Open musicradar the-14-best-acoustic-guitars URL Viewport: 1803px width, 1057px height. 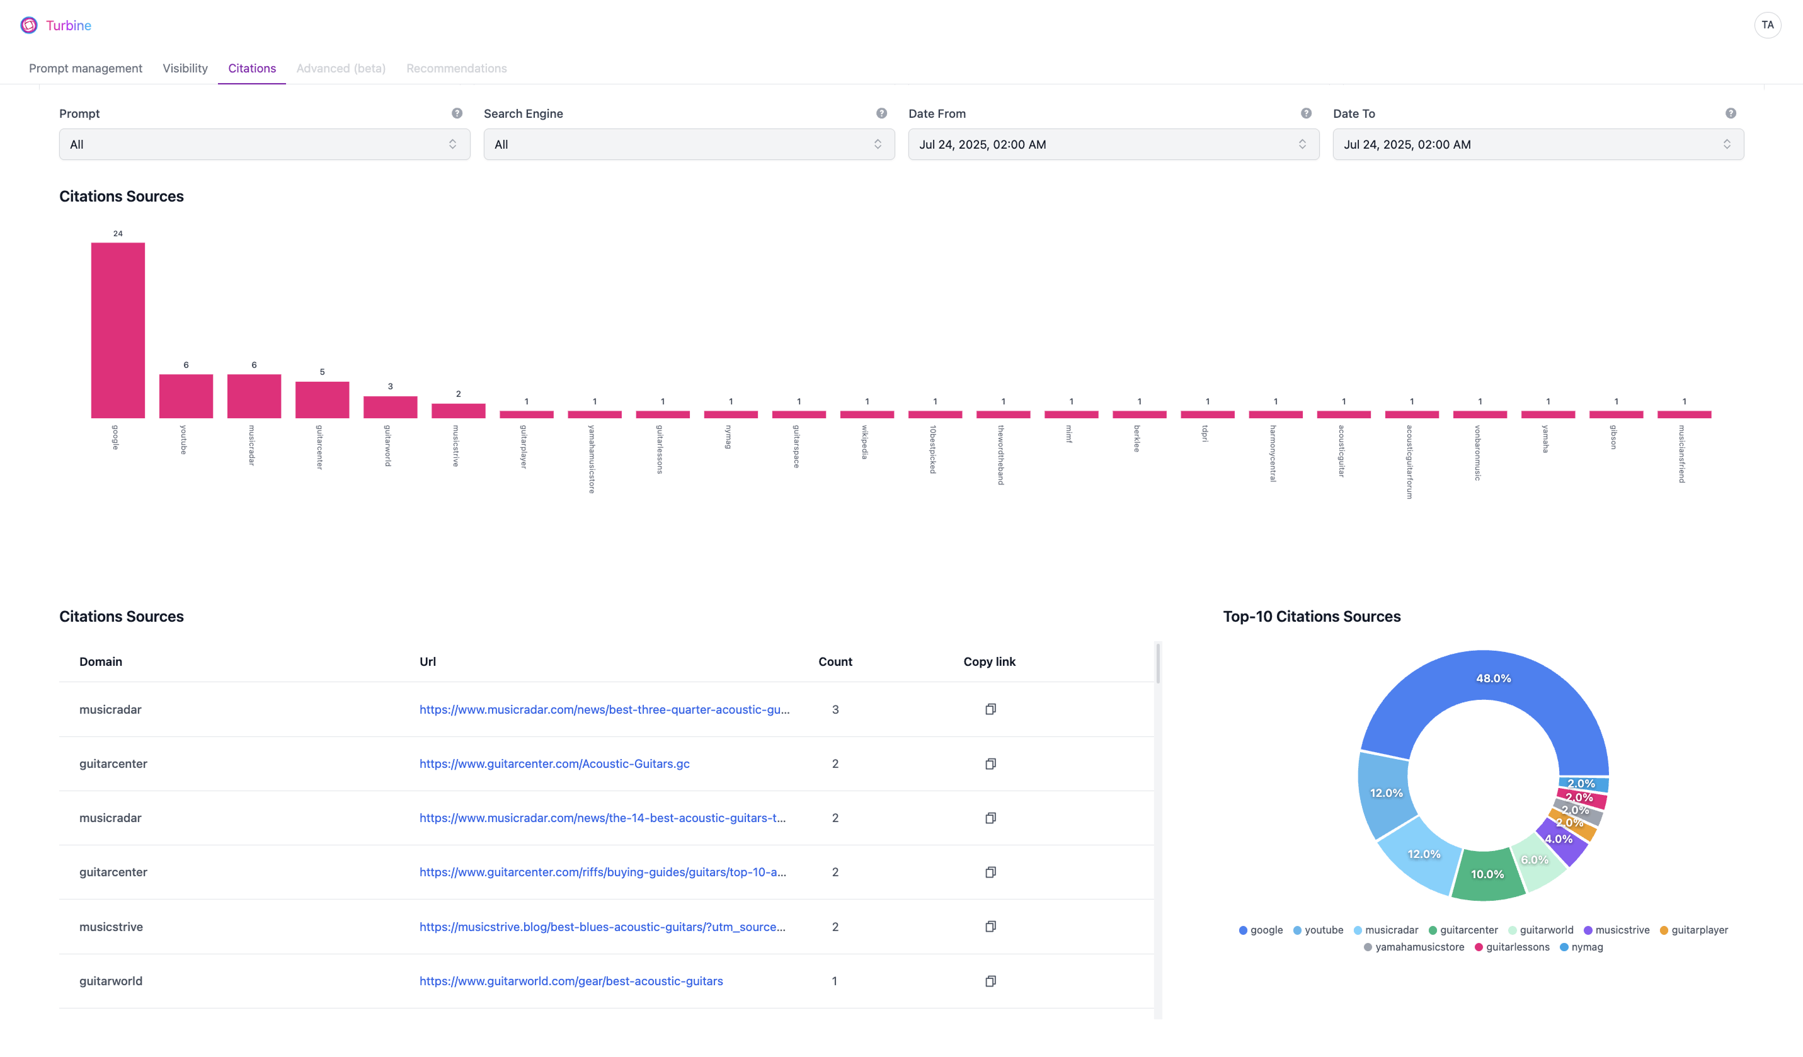602,818
